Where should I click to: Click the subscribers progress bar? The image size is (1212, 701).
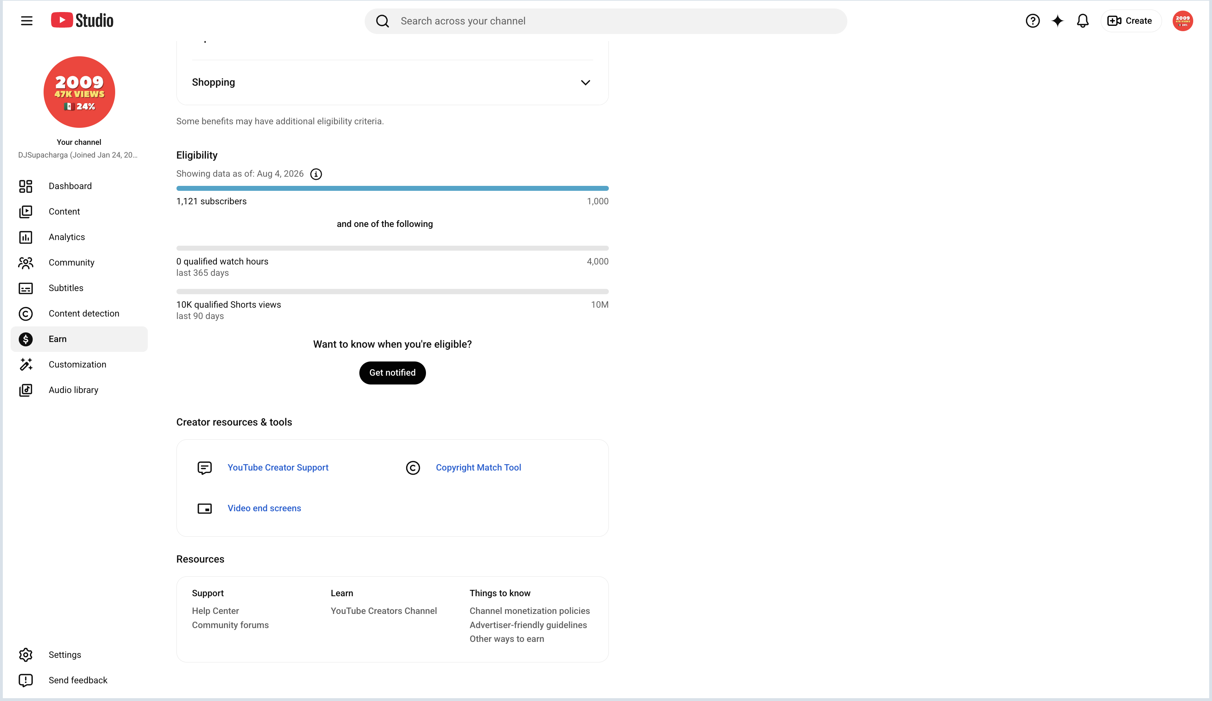[x=392, y=188]
